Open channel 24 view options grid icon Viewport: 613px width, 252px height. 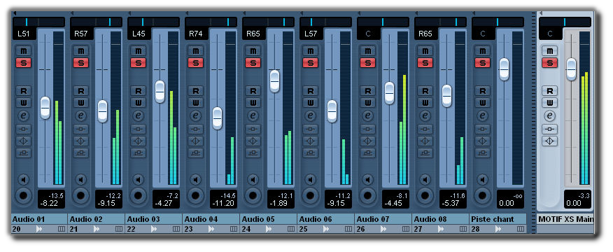(291, 229)
